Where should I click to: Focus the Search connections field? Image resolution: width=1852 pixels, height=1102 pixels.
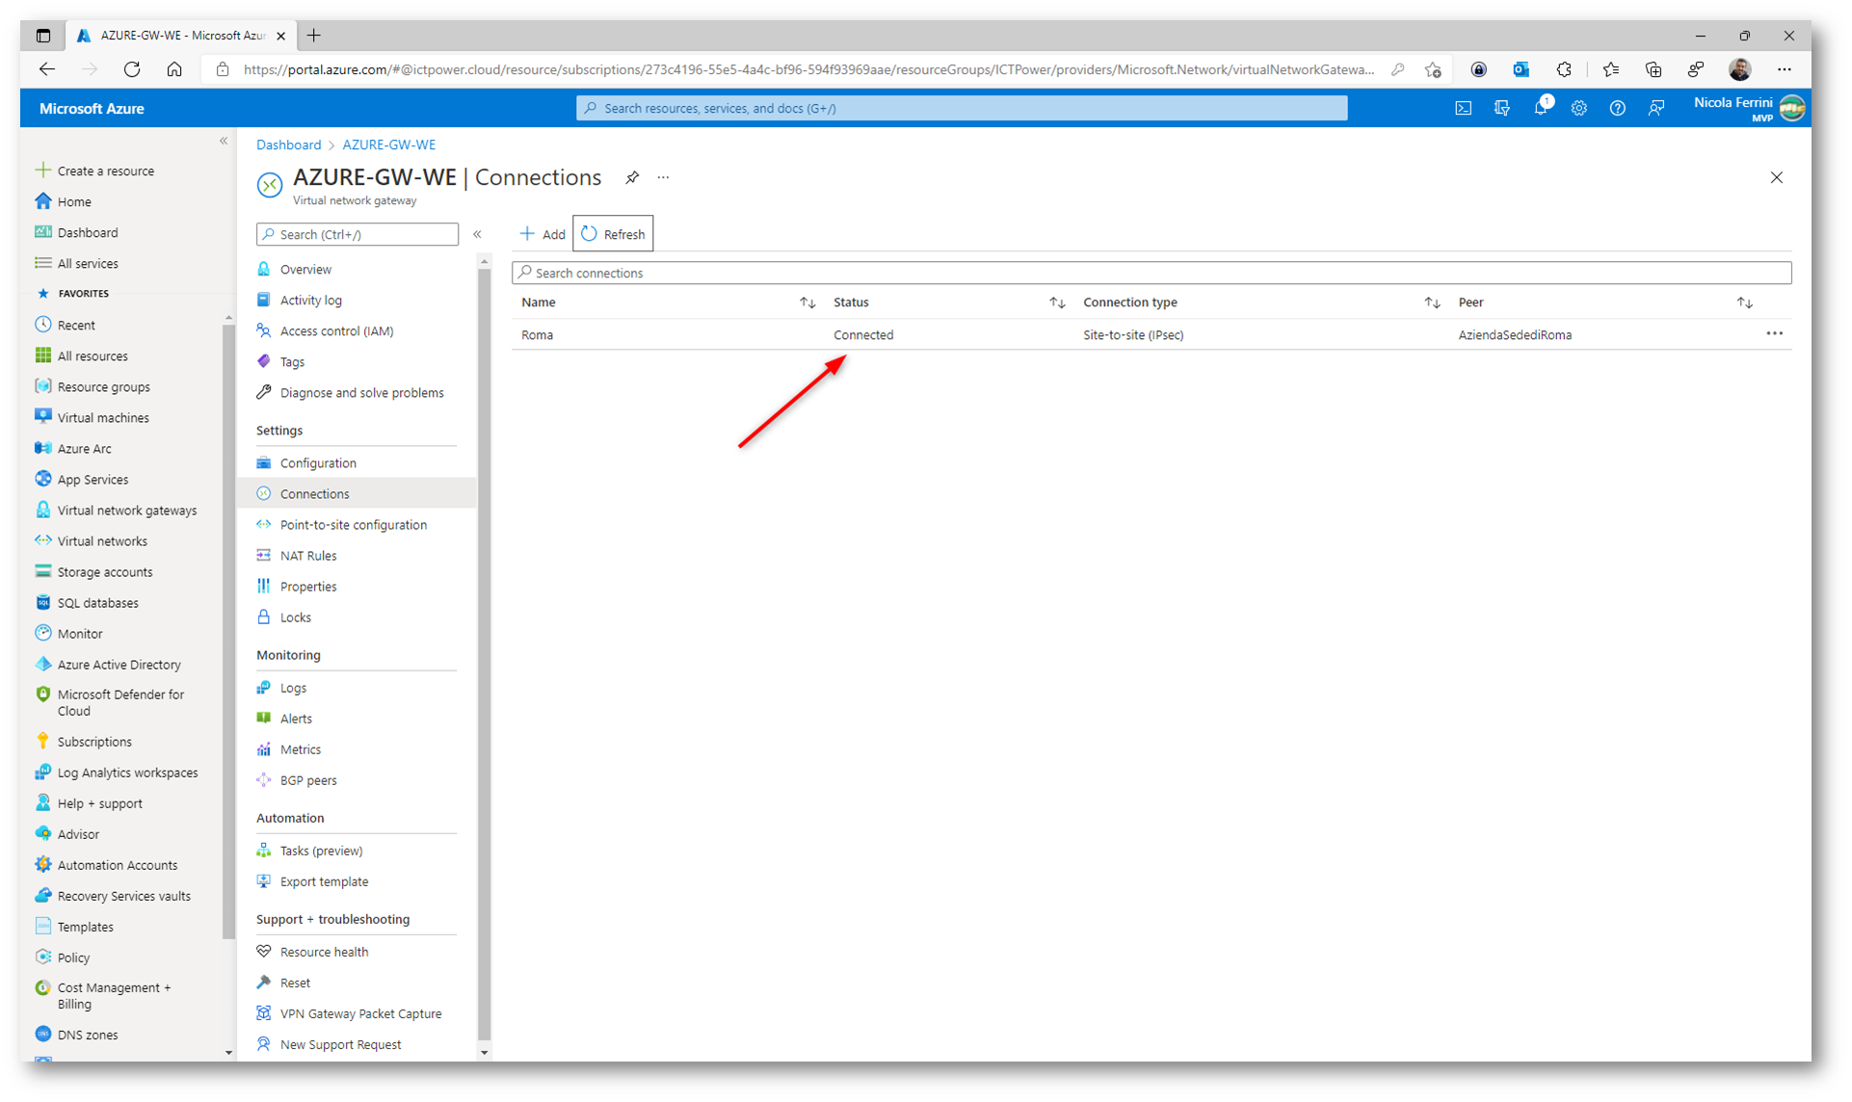tap(1151, 273)
